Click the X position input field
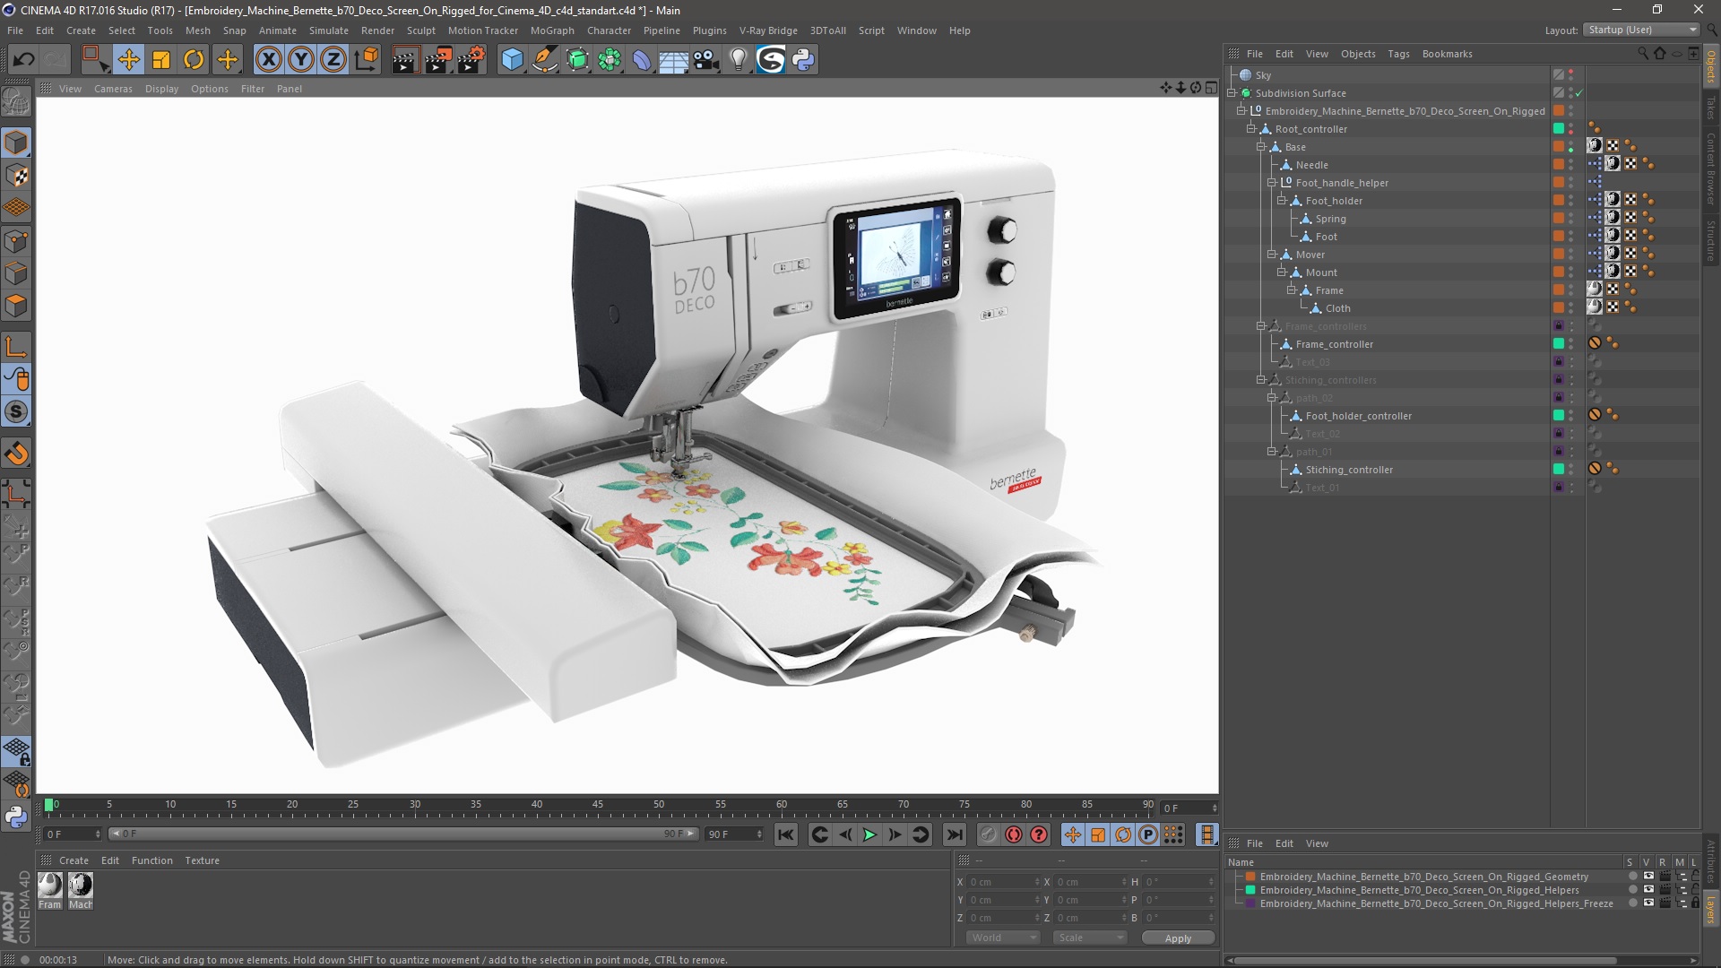The width and height of the screenshot is (1721, 968). point(1003,882)
